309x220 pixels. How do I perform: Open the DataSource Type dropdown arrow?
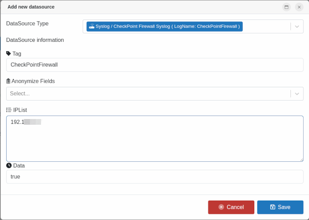[x=297, y=26]
